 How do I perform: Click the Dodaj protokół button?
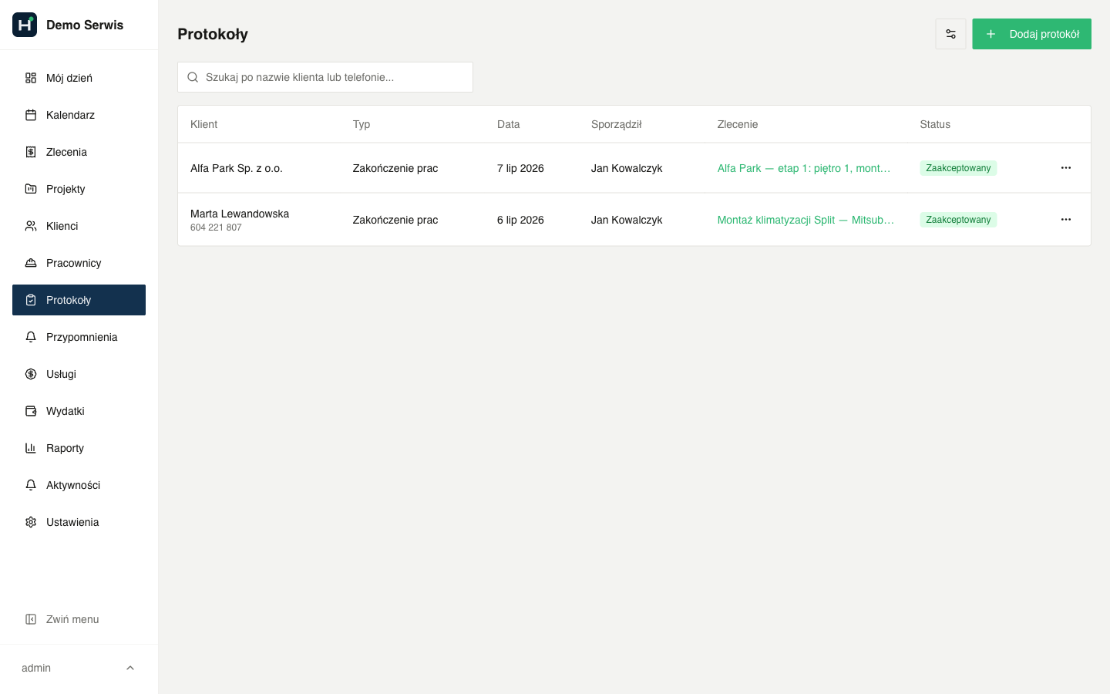click(x=1031, y=34)
